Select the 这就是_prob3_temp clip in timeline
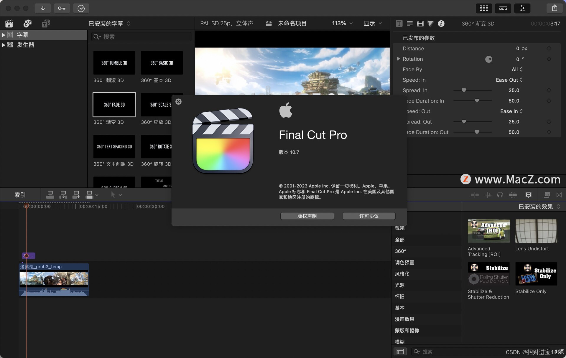 click(54, 280)
